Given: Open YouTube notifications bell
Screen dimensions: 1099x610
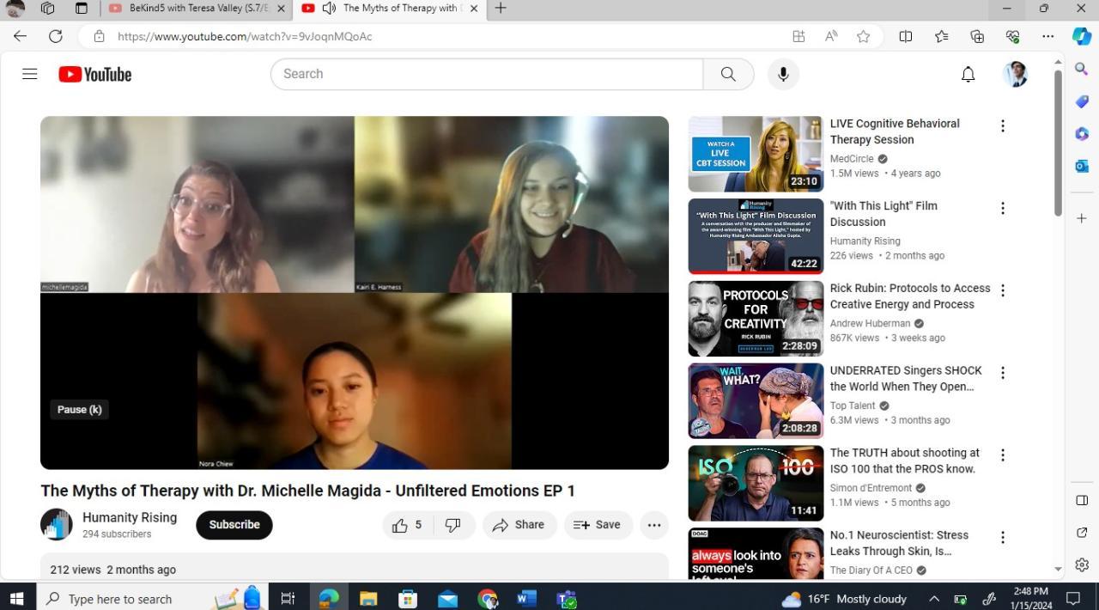Looking at the screenshot, I should pyautogui.click(x=968, y=75).
